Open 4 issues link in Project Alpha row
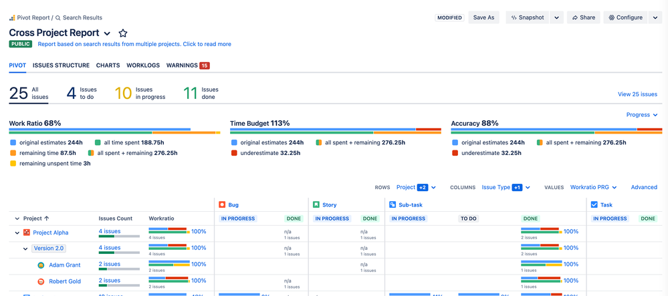Viewport: 668px width, 296px height. click(110, 231)
